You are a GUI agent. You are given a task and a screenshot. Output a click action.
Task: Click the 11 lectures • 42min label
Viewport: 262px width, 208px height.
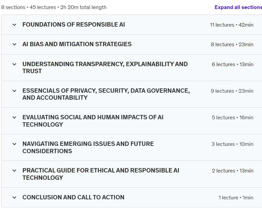[x=231, y=25]
